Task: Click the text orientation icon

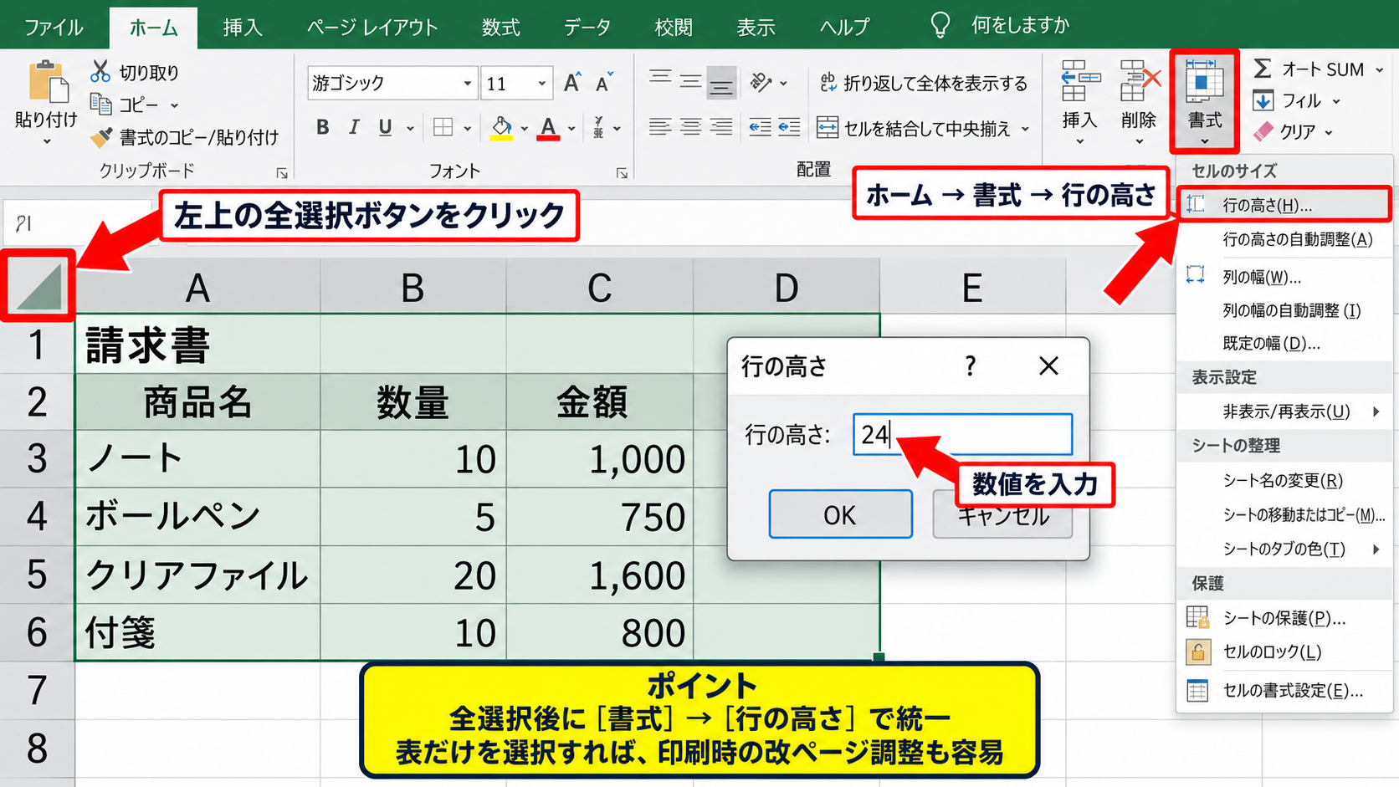Action: click(x=761, y=82)
